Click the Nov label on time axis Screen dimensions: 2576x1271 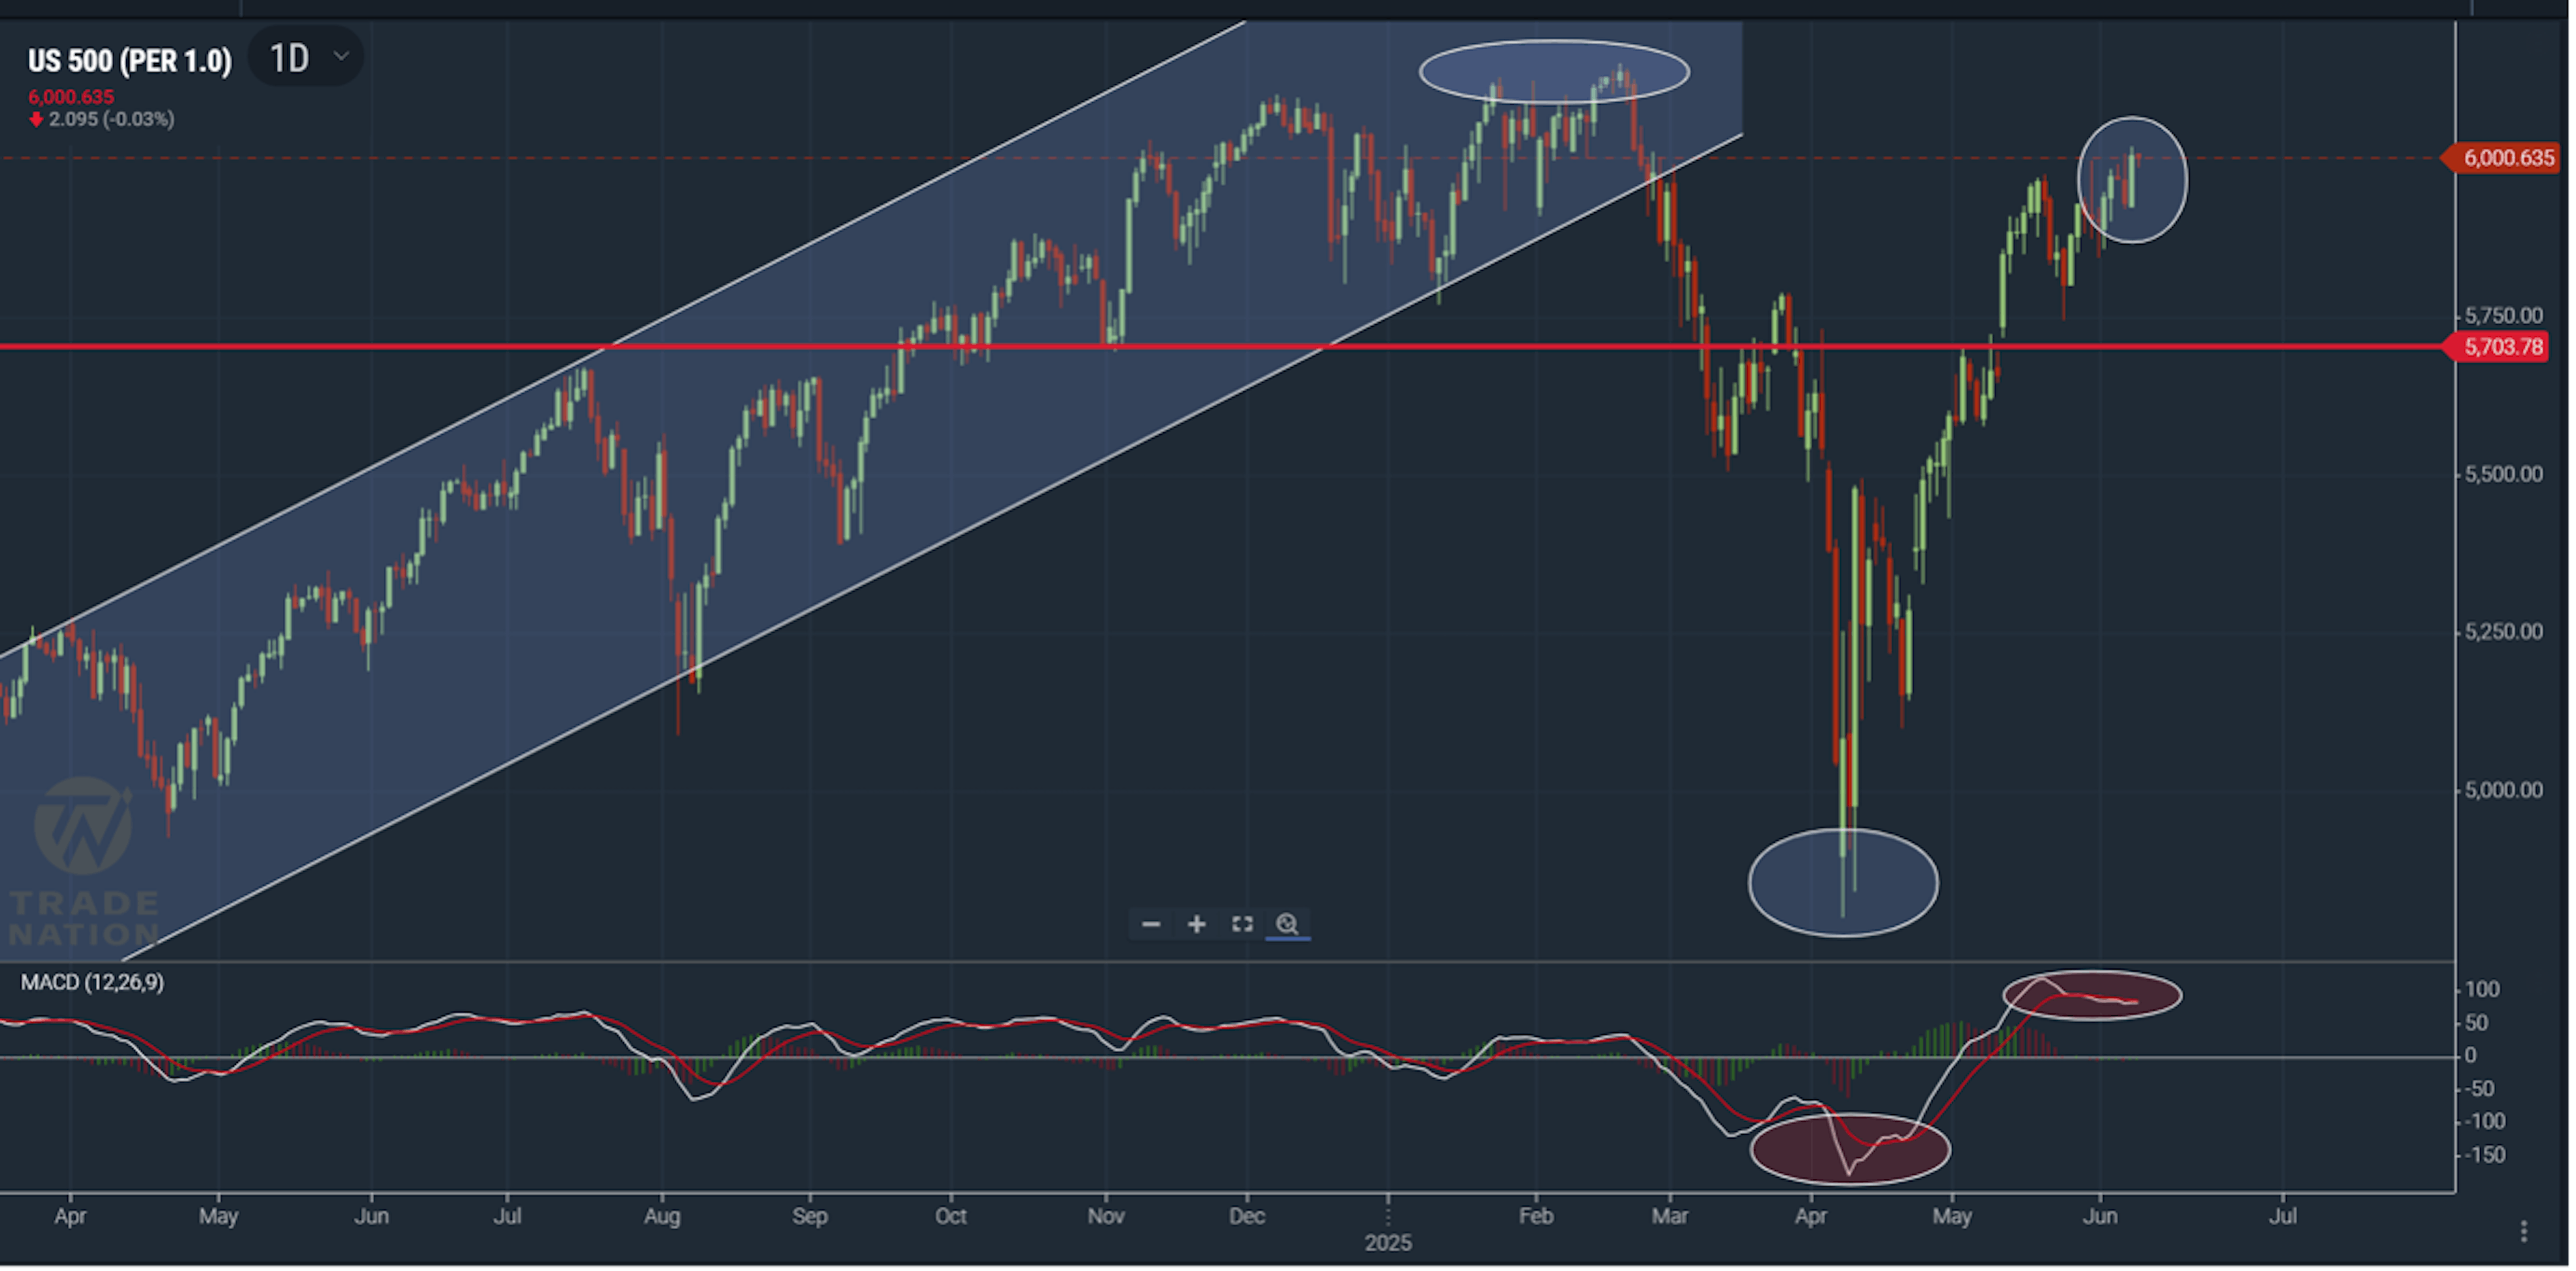click(1106, 1217)
